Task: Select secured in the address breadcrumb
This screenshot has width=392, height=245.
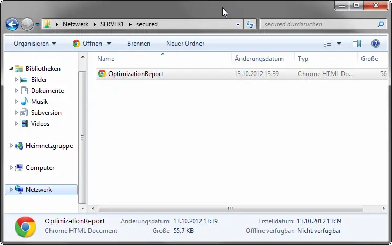Action: tap(147, 24)
